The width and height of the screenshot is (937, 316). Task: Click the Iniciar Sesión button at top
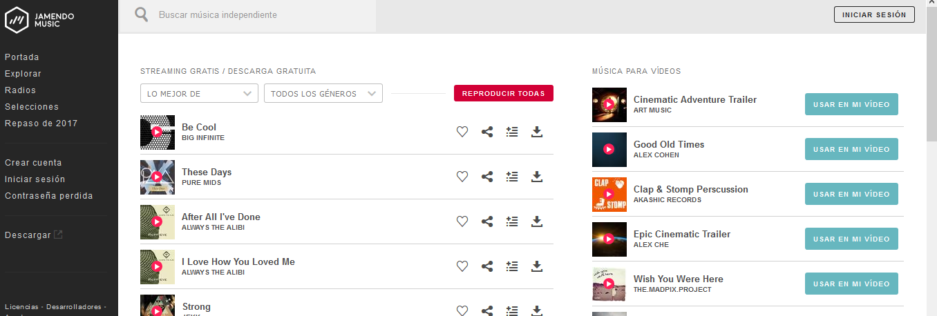(874, 14)
